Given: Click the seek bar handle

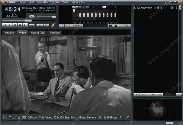Looking at the screenshot, I should (28, 21).
